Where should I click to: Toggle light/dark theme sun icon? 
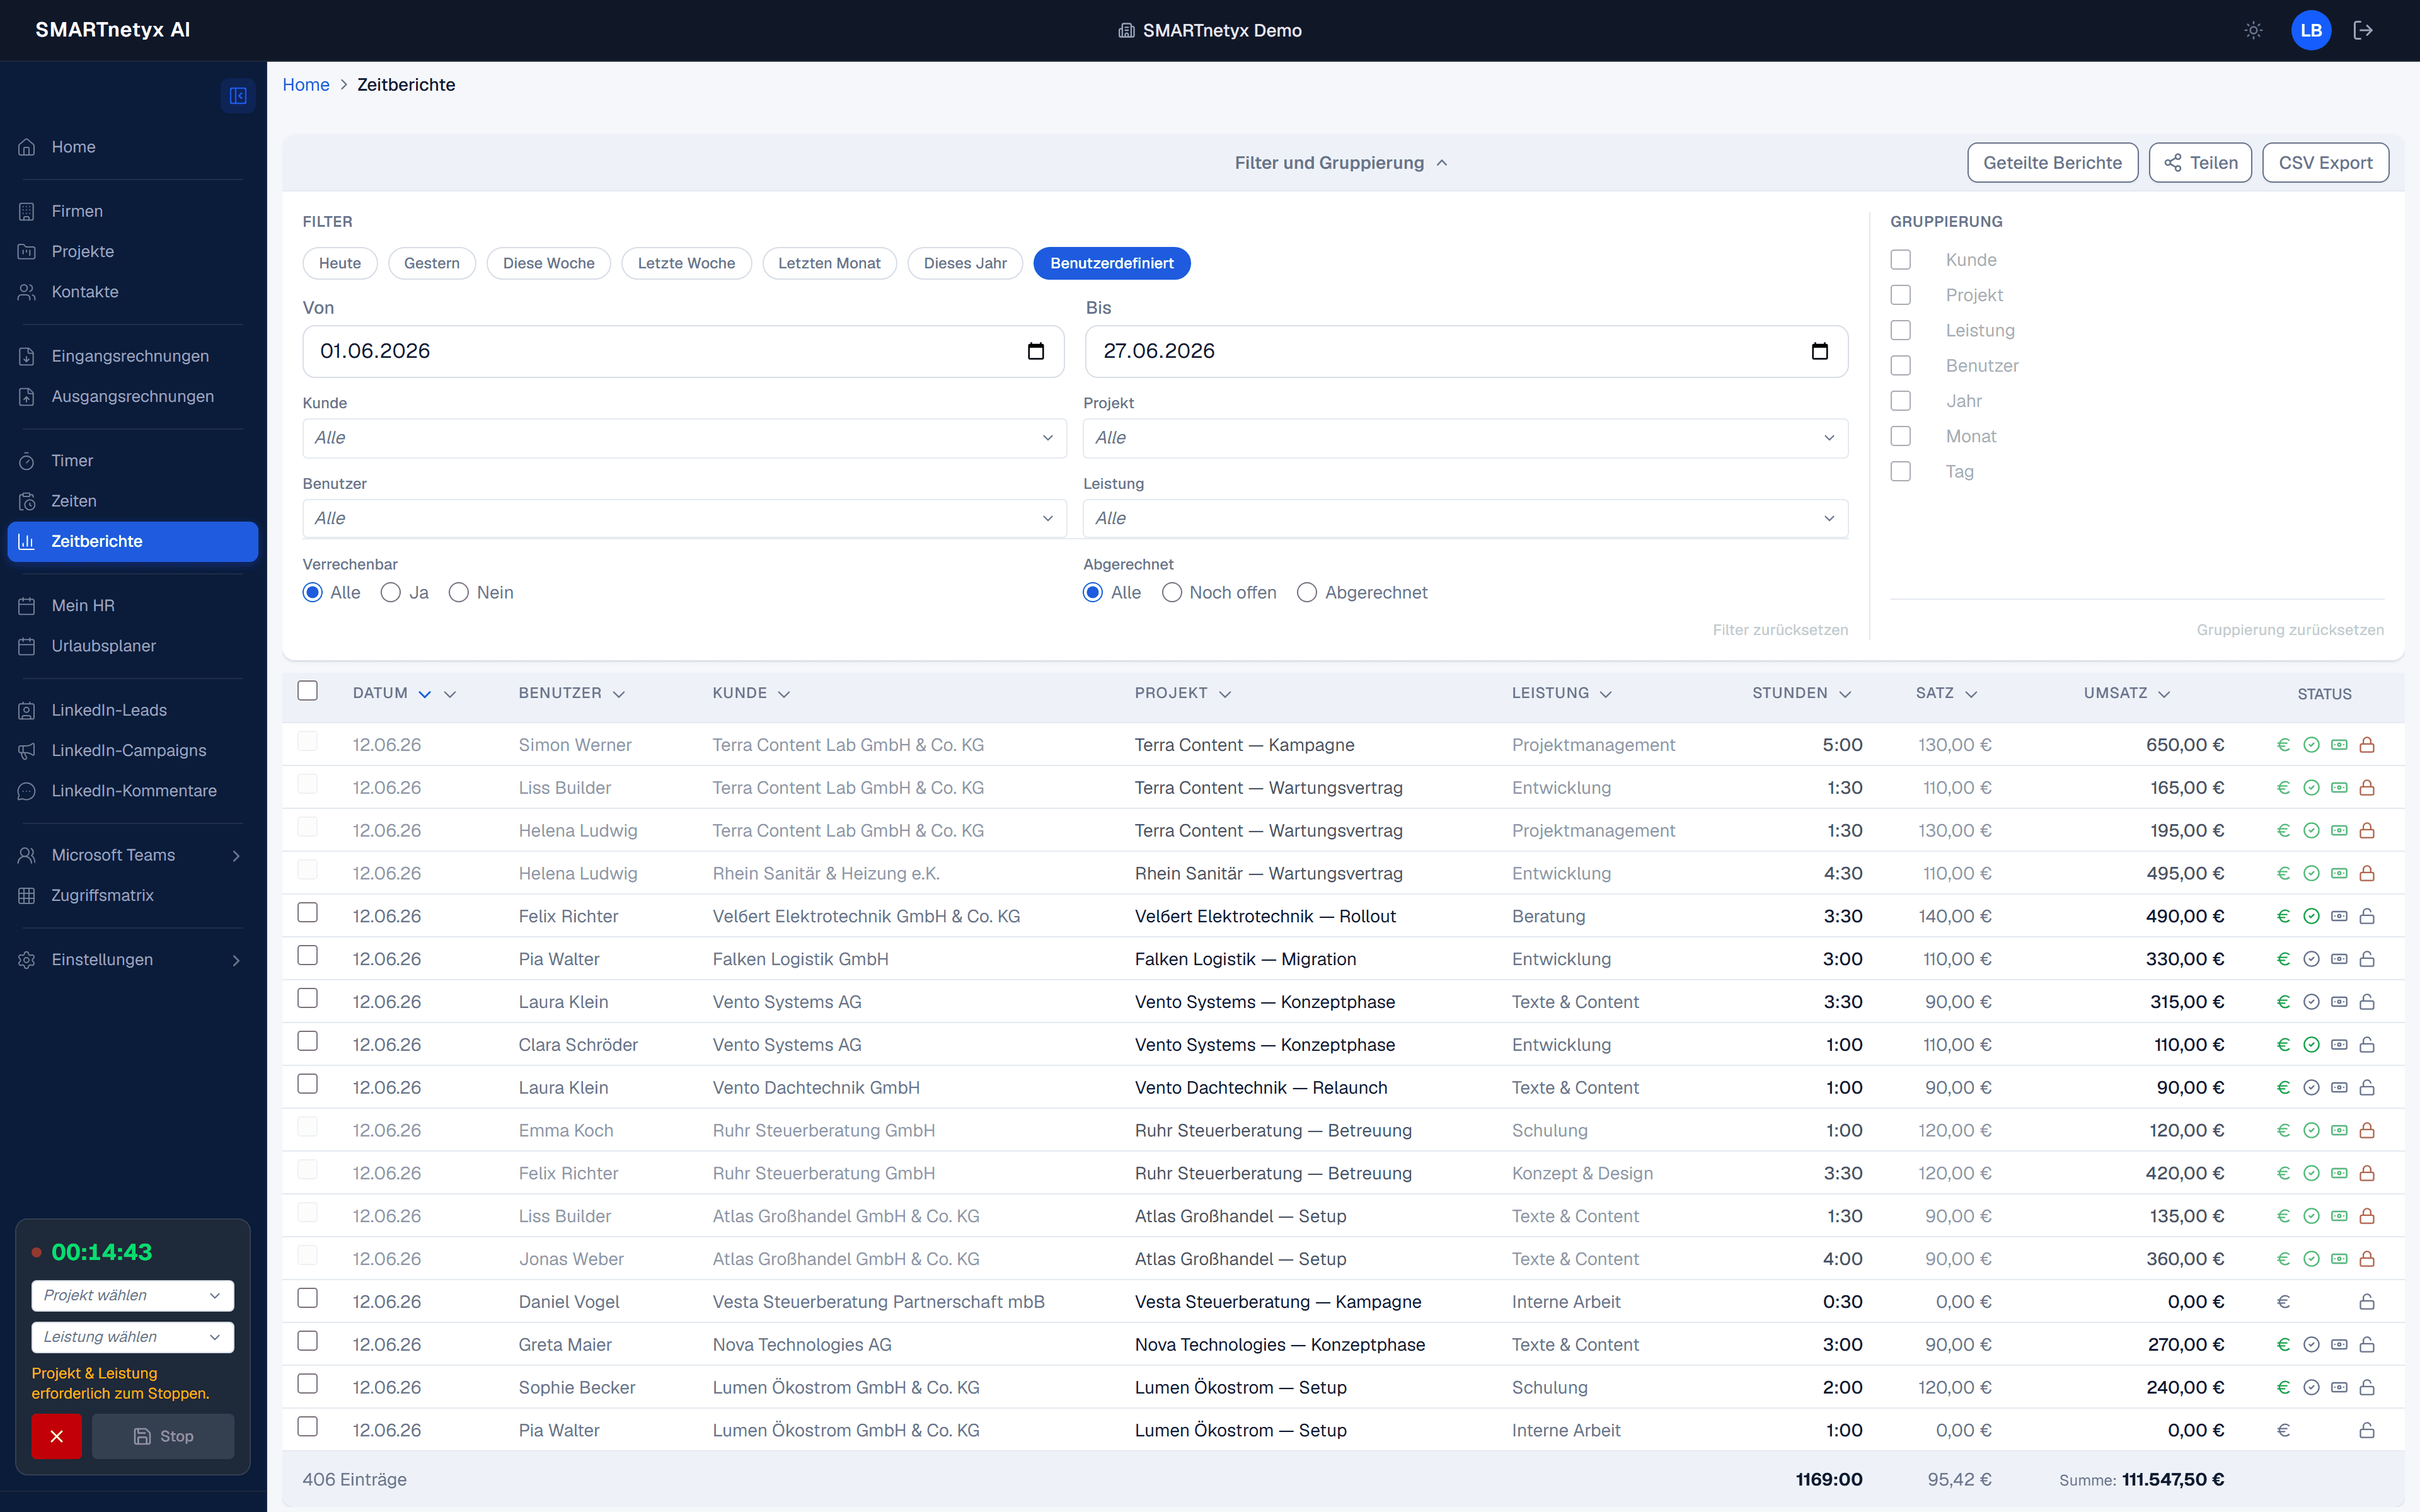tap(2253, 30)
